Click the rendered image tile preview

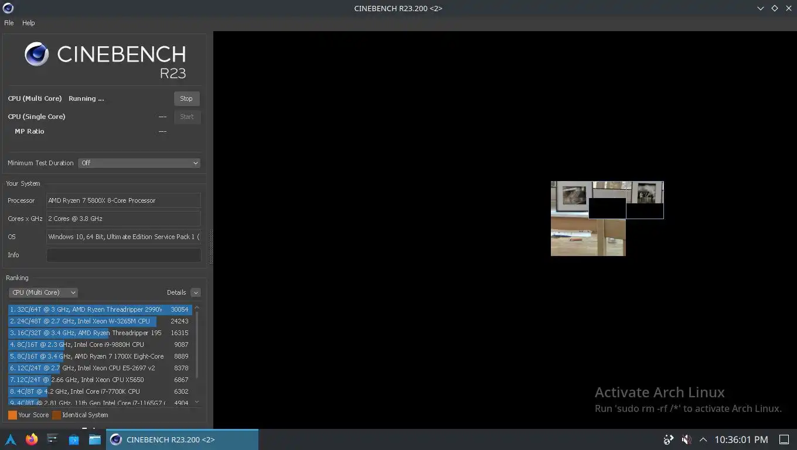coord(607,219)
